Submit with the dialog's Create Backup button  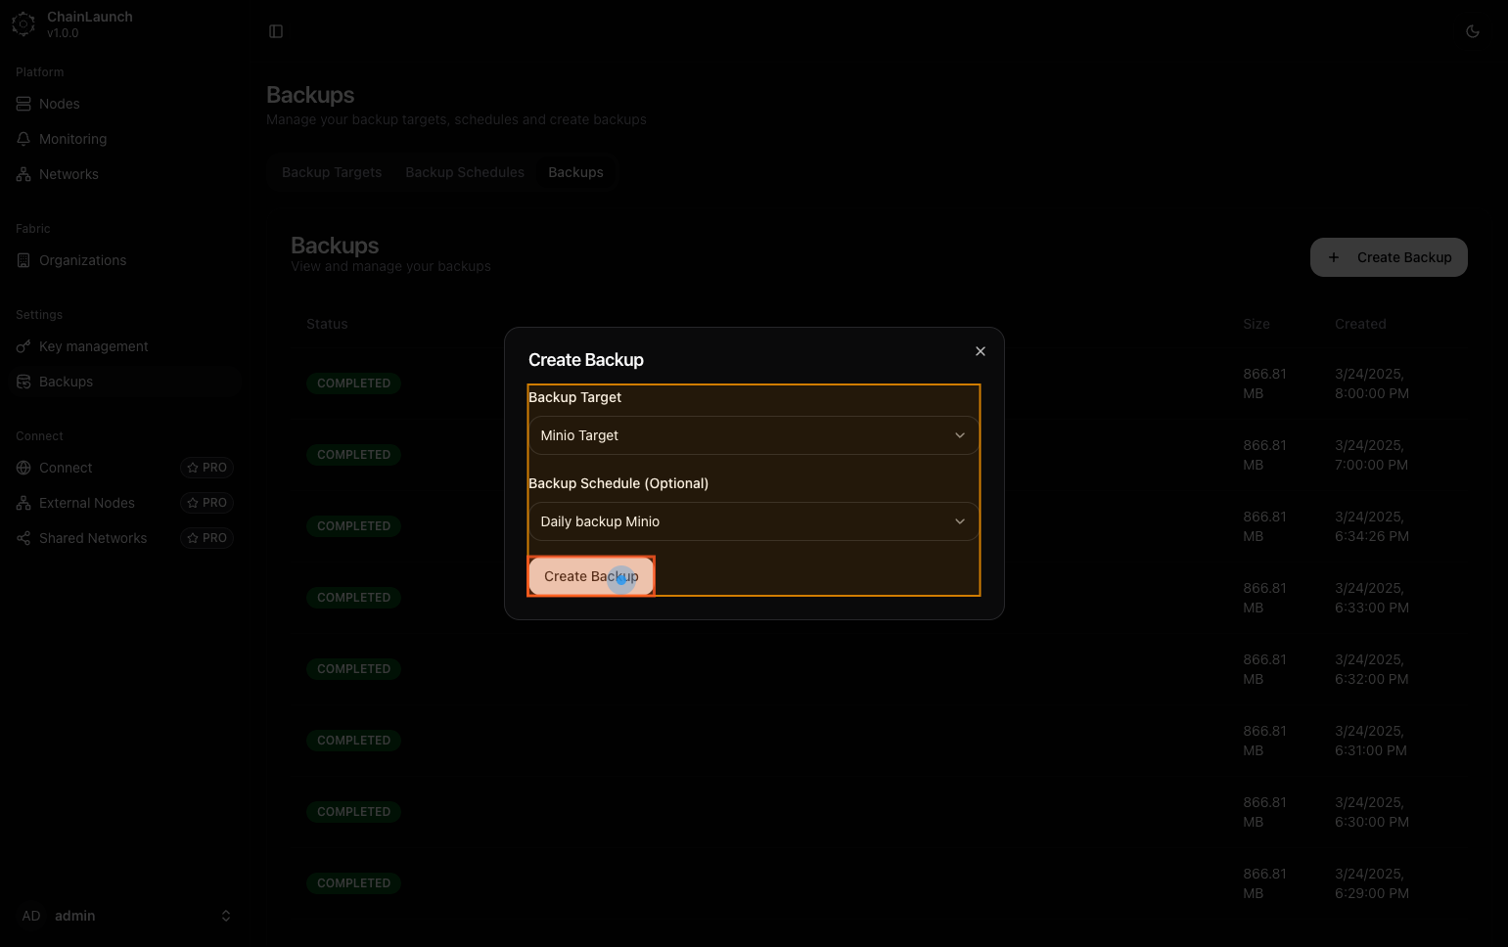(x=591, y=576)
